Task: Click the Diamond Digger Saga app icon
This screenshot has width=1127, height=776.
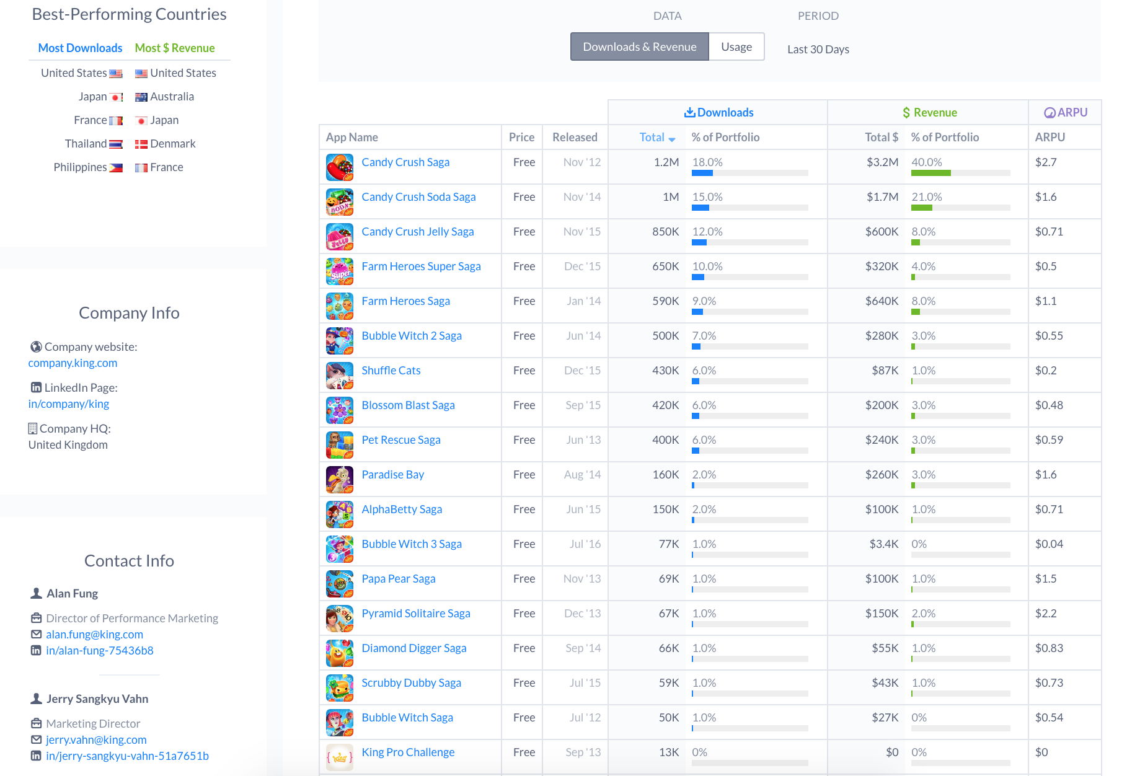Action: click(340, 653)
